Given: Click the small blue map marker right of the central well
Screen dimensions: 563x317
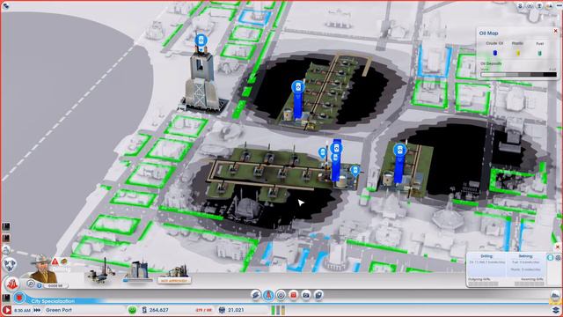Looking at the screenshot, I should coord(355,171).
